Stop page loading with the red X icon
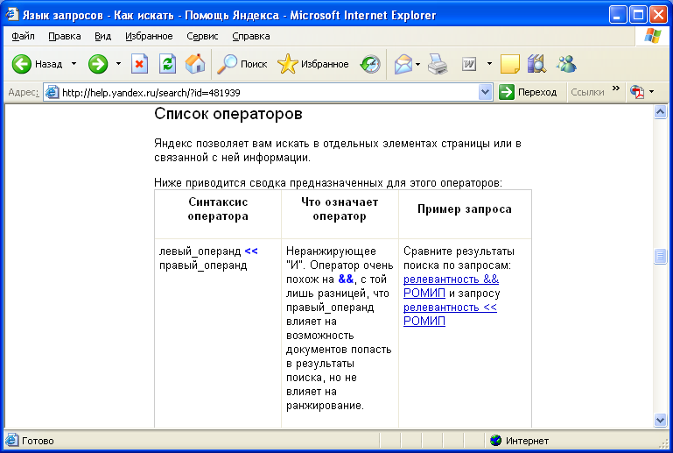Screen dimensions: 673x453 [139, 65]
